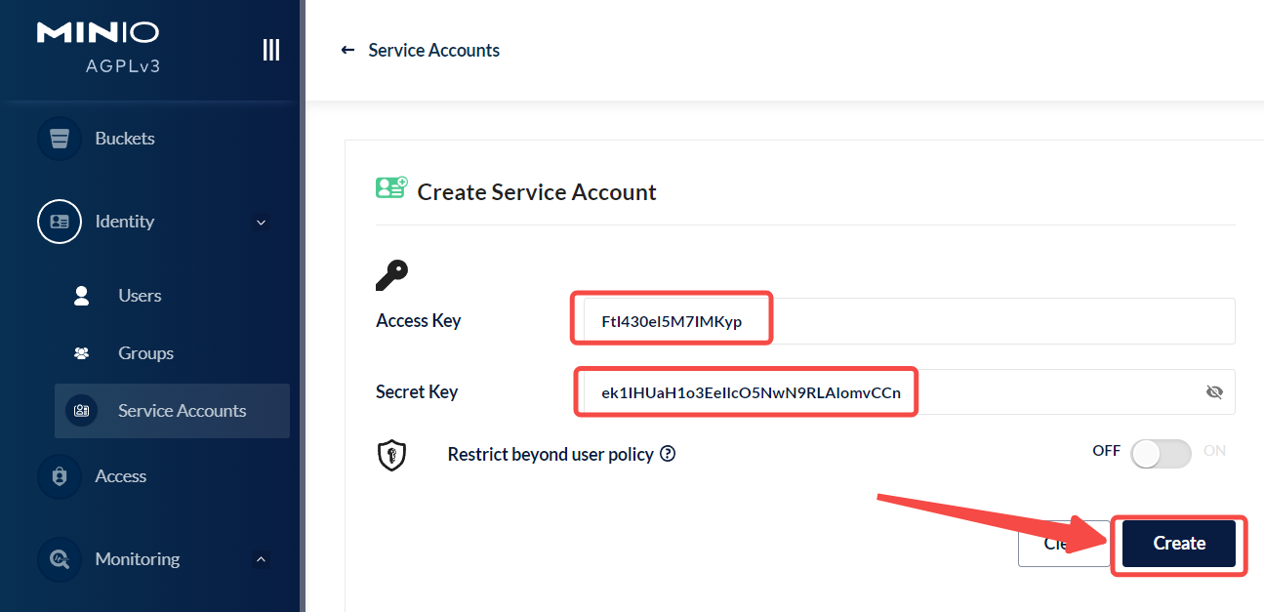Expand the Identity section chevron
The width and height of the screenshot is (1264, 612).
(261, 223)
